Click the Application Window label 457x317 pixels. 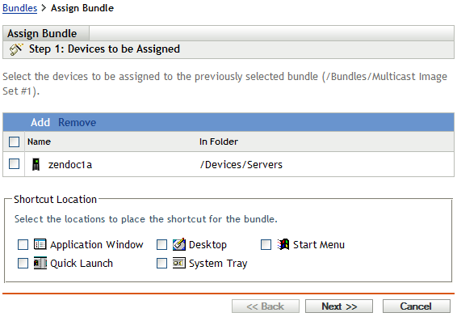(96, 244)
